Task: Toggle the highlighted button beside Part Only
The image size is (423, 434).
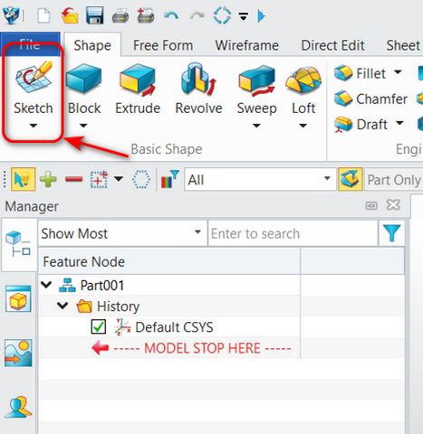Action: tap(351, 179)
